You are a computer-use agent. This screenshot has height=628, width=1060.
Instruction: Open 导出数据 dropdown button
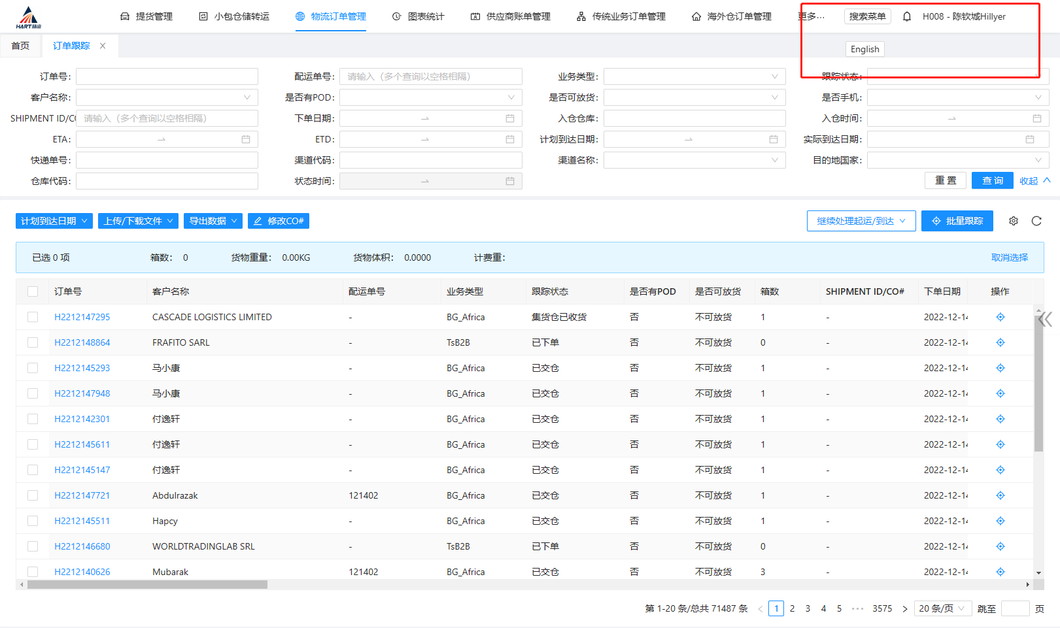213,221
